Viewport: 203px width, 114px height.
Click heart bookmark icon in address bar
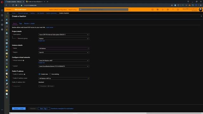pos(178,5)
